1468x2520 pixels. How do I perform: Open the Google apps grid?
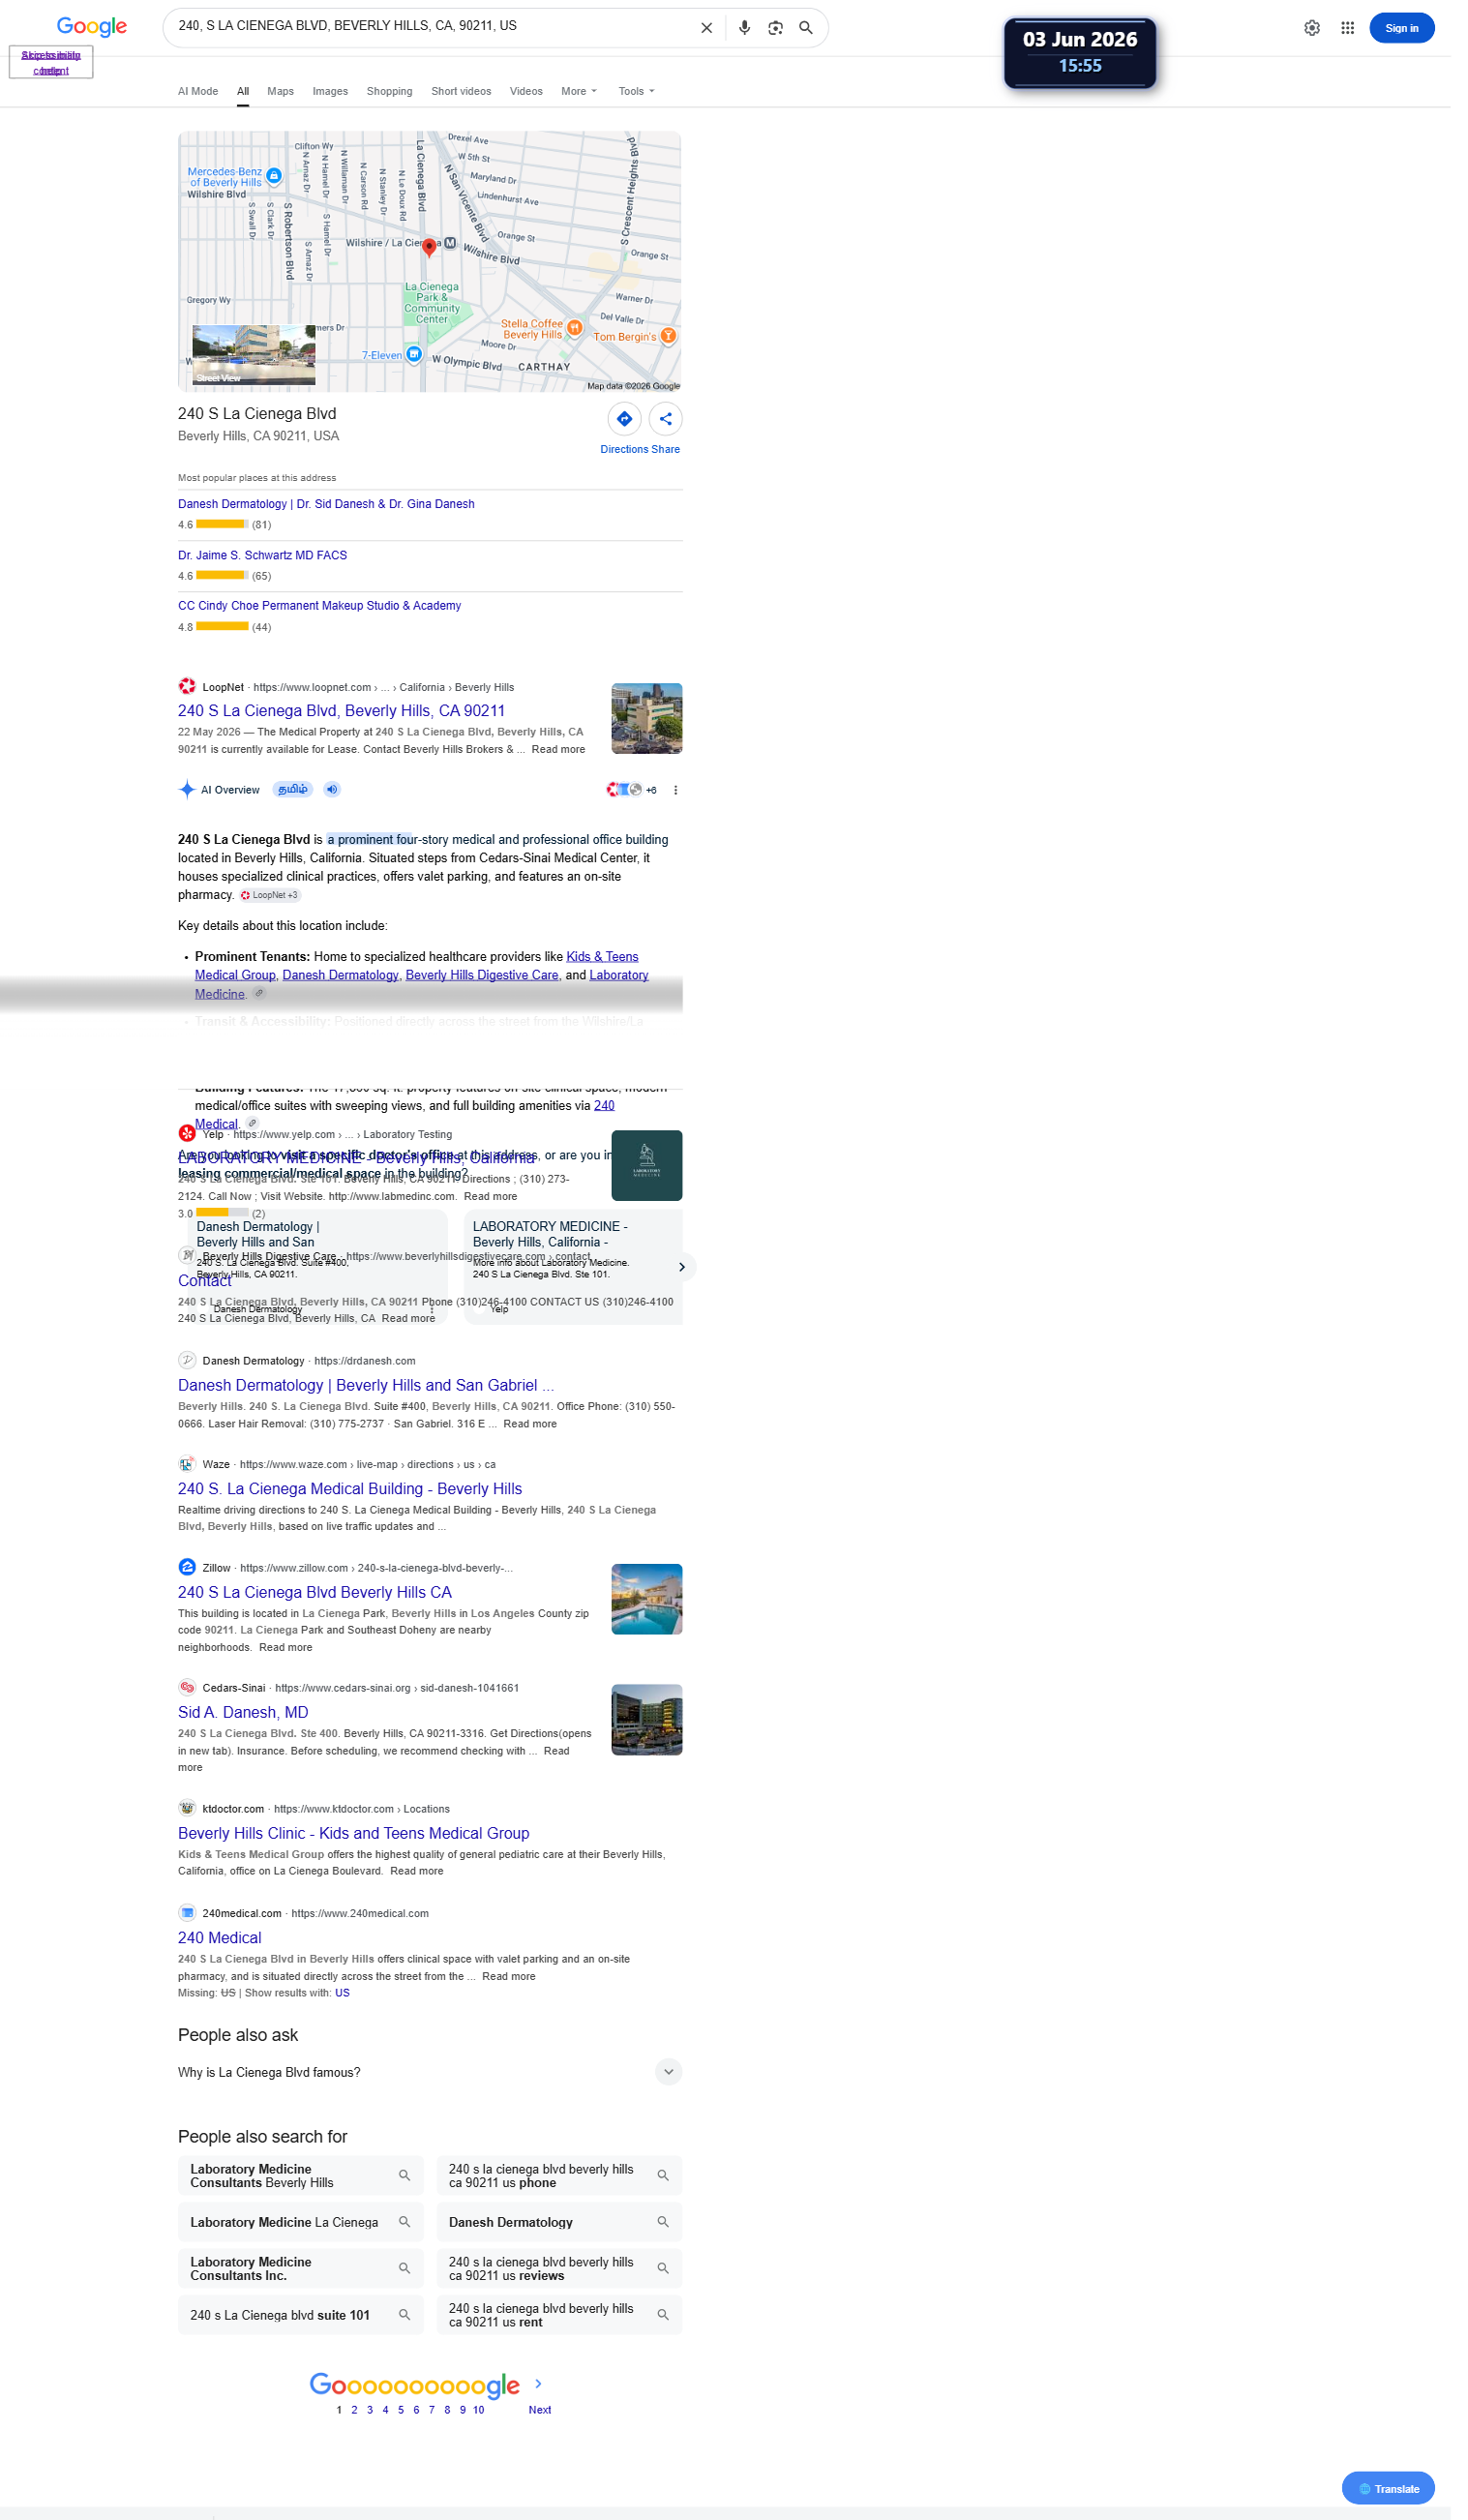(x=1348, y=28)
